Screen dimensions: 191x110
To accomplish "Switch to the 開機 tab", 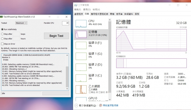I will (x=112, y=14).
